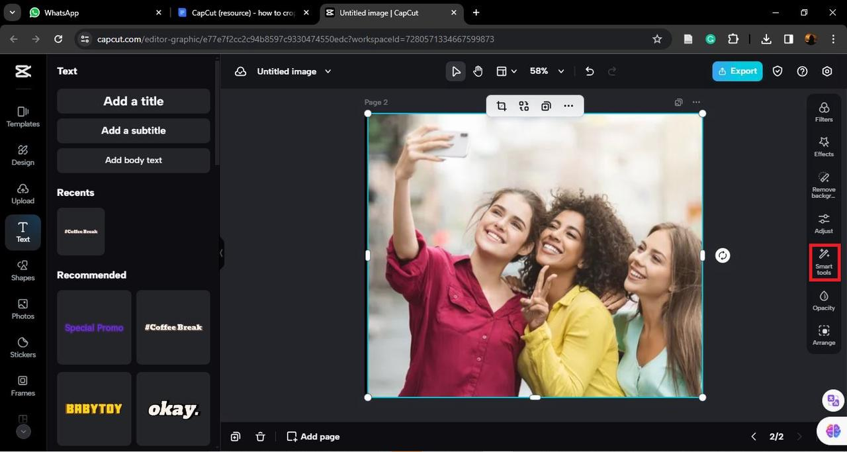This screenshot has height=452, width=847.
Task: Select the hand pan tool
Action: pyautogui.click(x=478, y=71)
